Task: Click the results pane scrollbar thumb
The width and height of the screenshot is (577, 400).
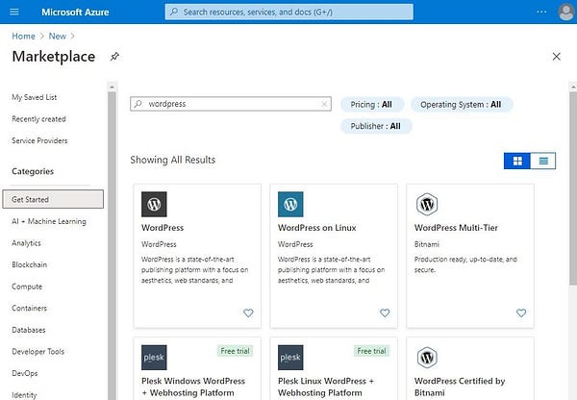Action: tap(573, 188)
